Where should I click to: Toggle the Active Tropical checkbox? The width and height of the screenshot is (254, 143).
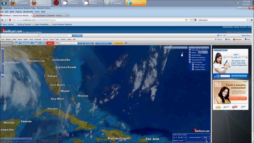(x=190, y=62)
